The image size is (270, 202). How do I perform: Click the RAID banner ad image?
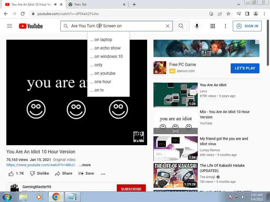tap(206, 48)
